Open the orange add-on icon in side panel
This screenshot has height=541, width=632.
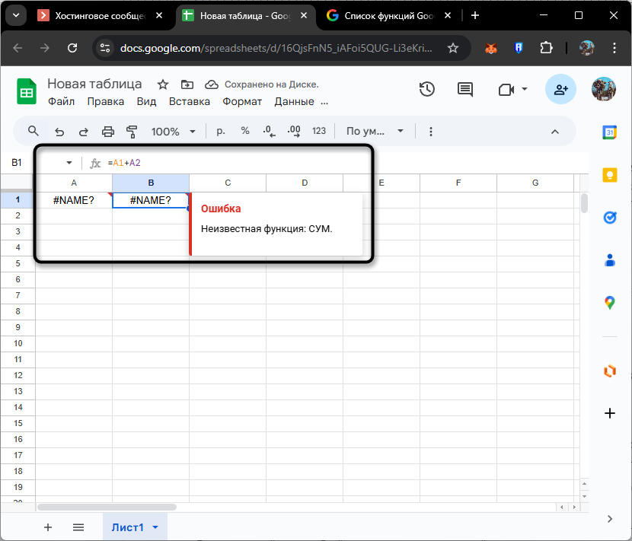click(x=609, y=371)
